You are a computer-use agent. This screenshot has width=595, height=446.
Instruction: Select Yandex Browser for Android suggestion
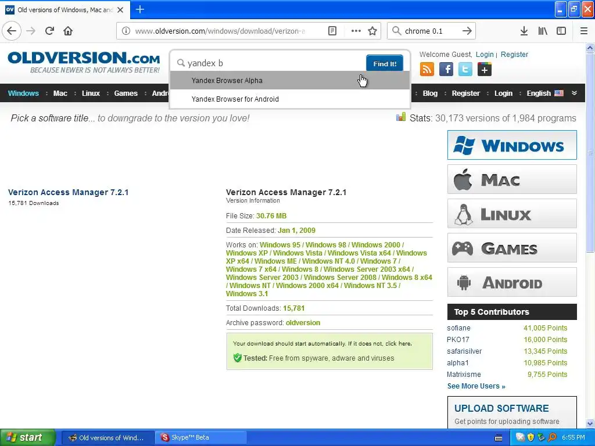click(290, 99)
